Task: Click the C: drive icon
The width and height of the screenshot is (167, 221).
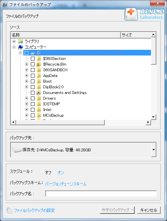Action: 33,53
